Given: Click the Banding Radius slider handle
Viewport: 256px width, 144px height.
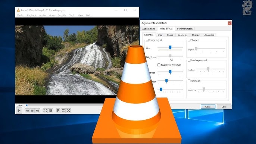Looking at the screenshot, I should pos(208,69).
